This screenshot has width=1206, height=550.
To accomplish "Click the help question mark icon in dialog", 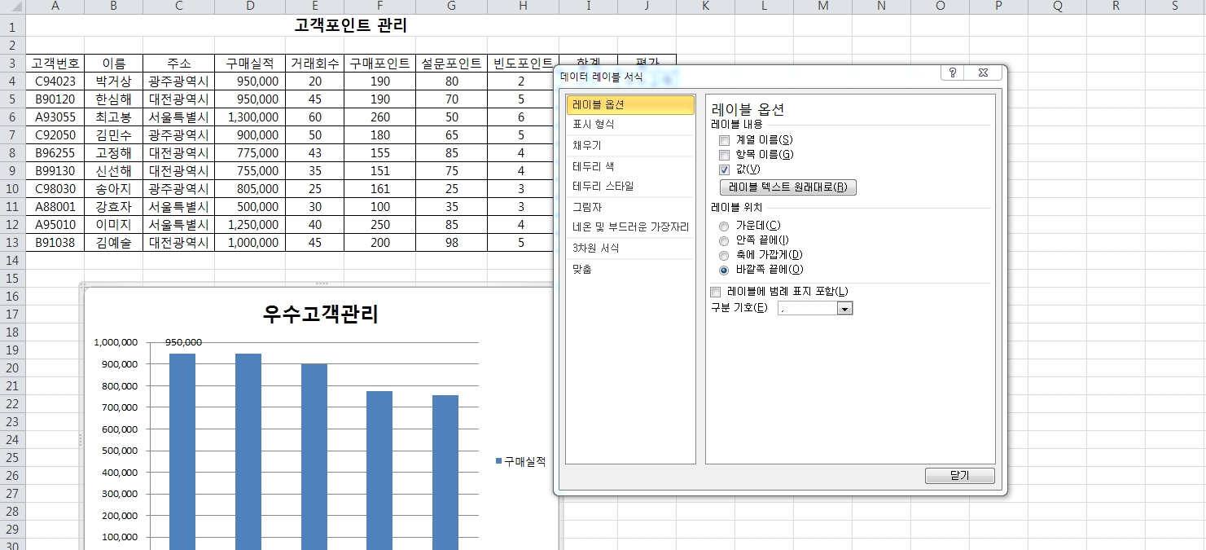I will coord(953,73).
